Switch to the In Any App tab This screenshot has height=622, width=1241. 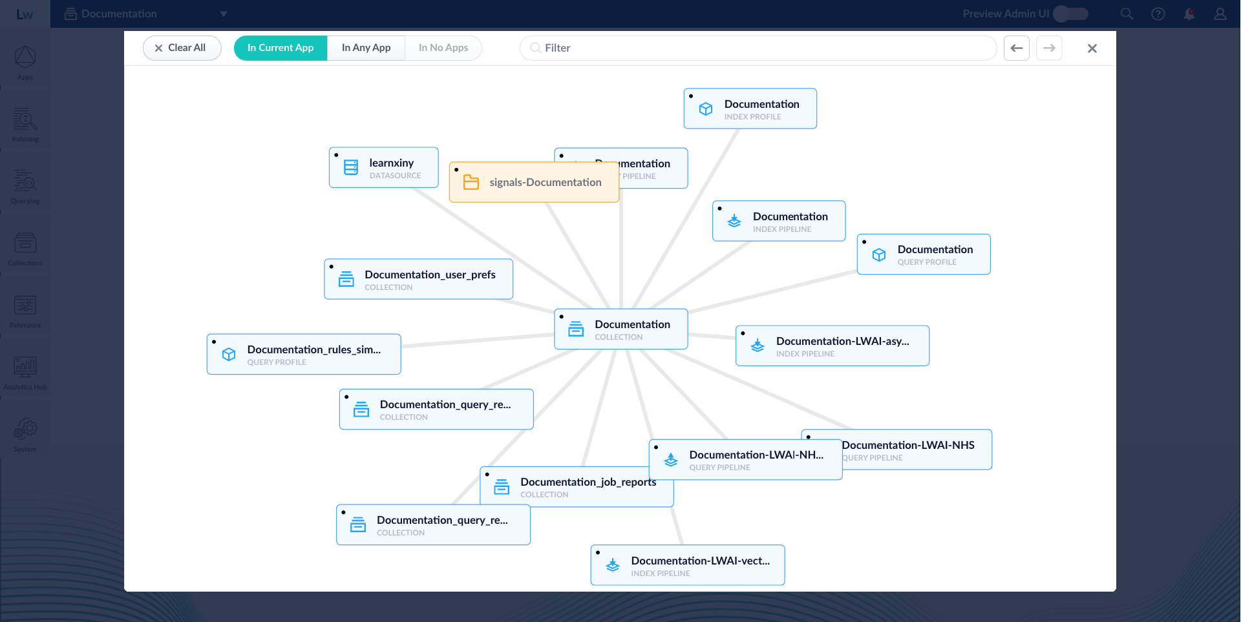[x=366, y=48]
